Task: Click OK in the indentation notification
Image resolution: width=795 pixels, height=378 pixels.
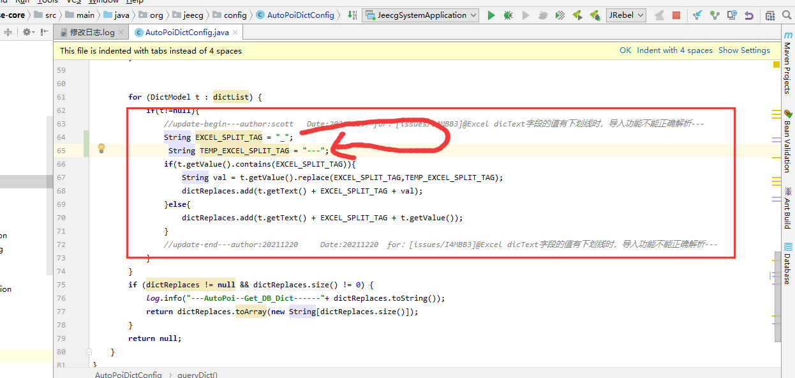Action: coord(625,50)
